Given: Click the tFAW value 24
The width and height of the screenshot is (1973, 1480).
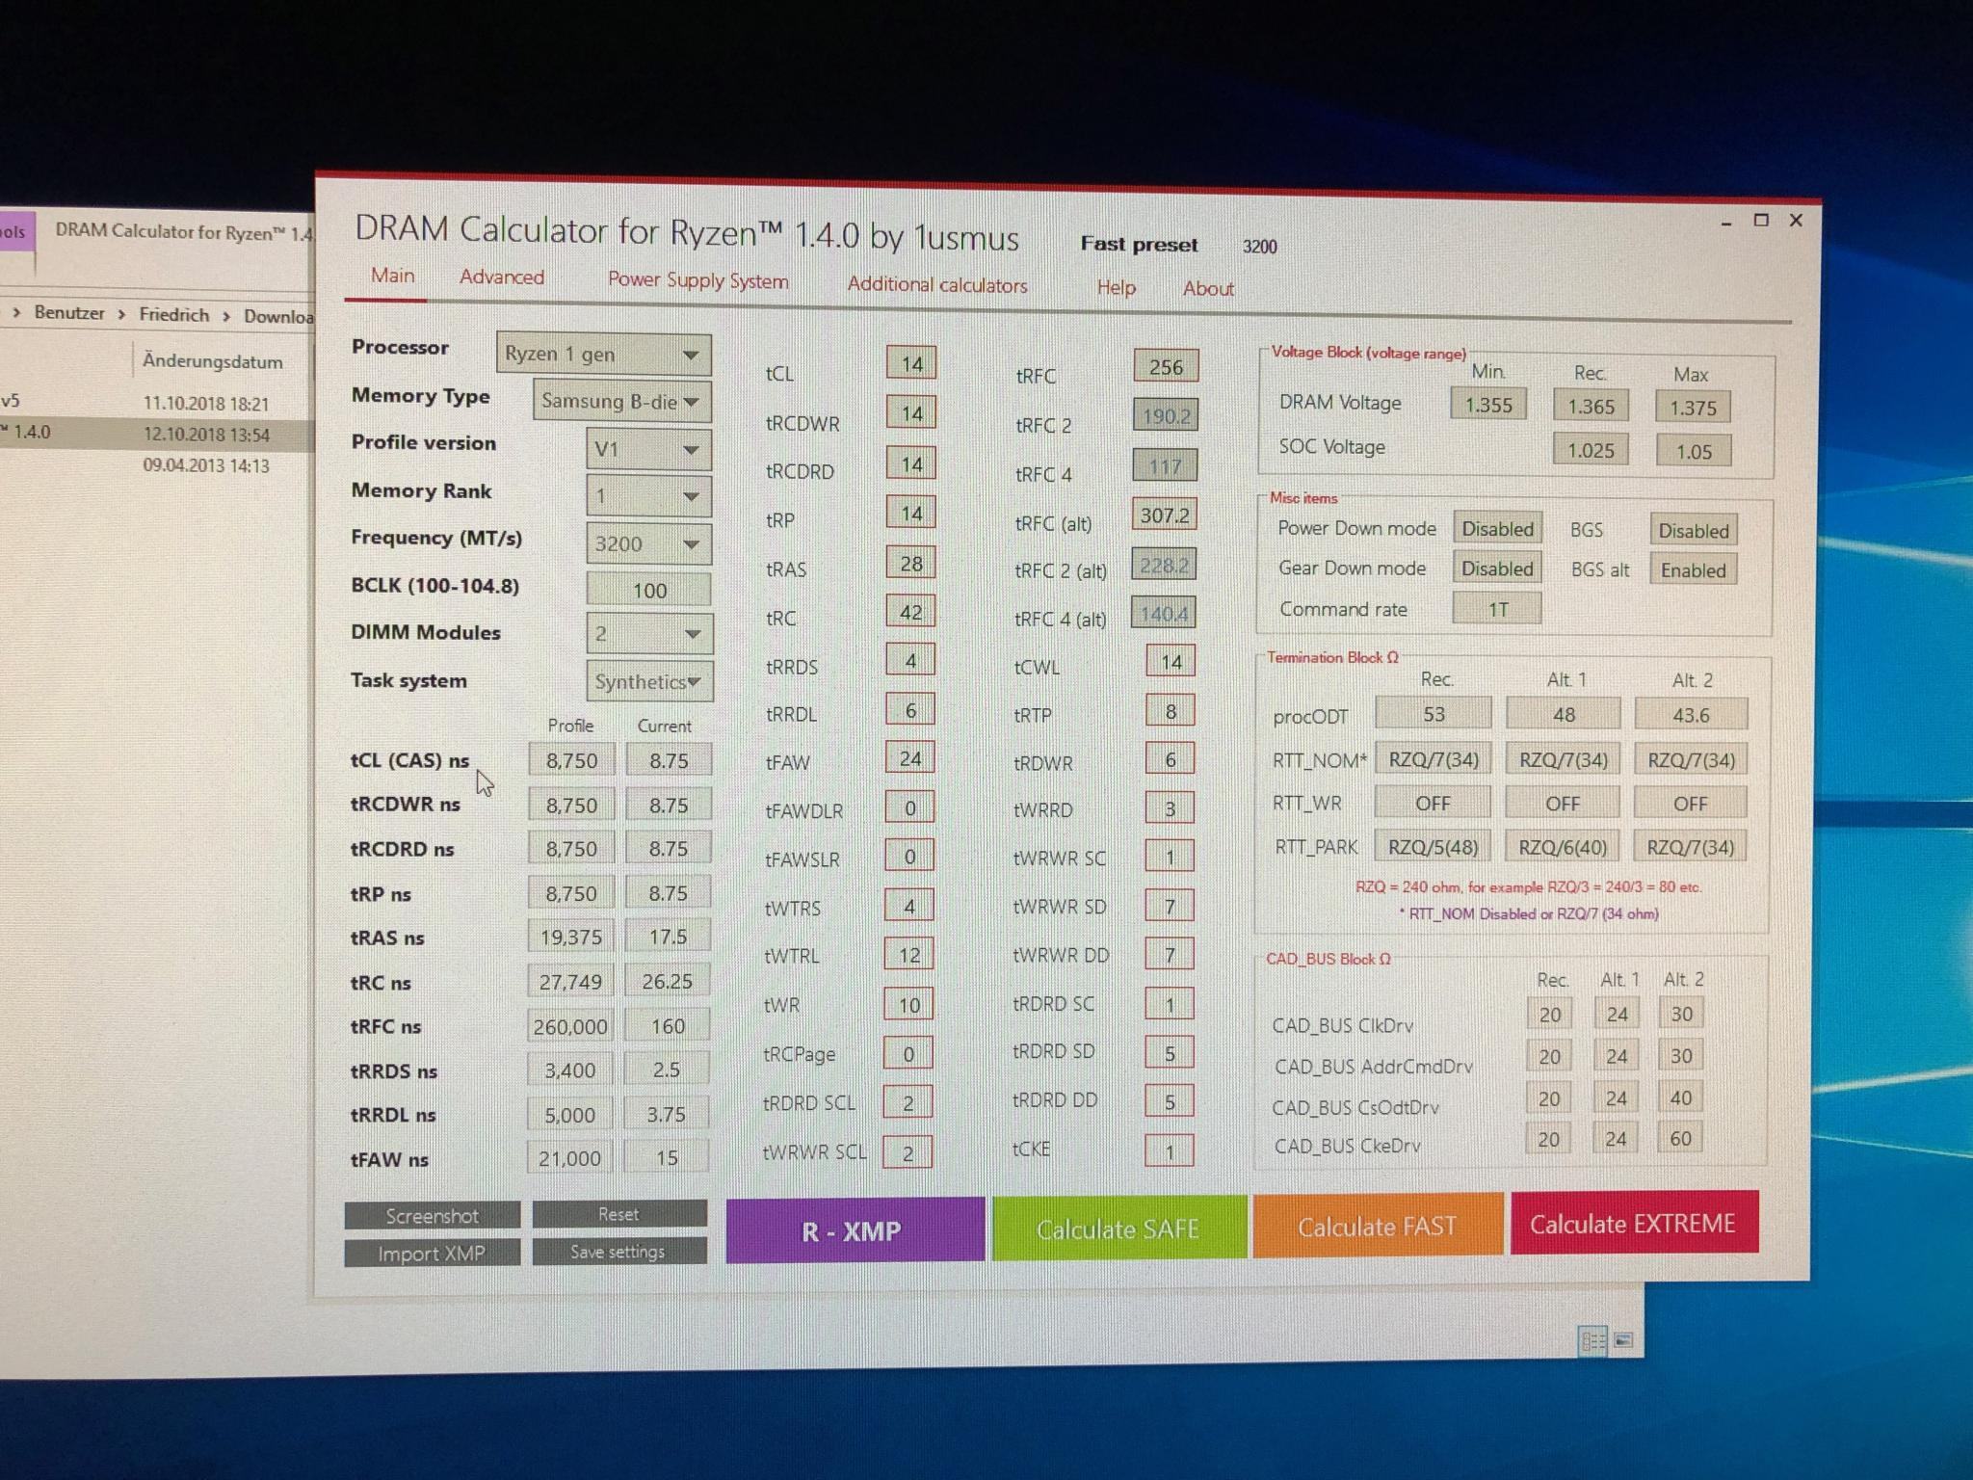Looking at the screenshot, I should [x=910, y=758].
